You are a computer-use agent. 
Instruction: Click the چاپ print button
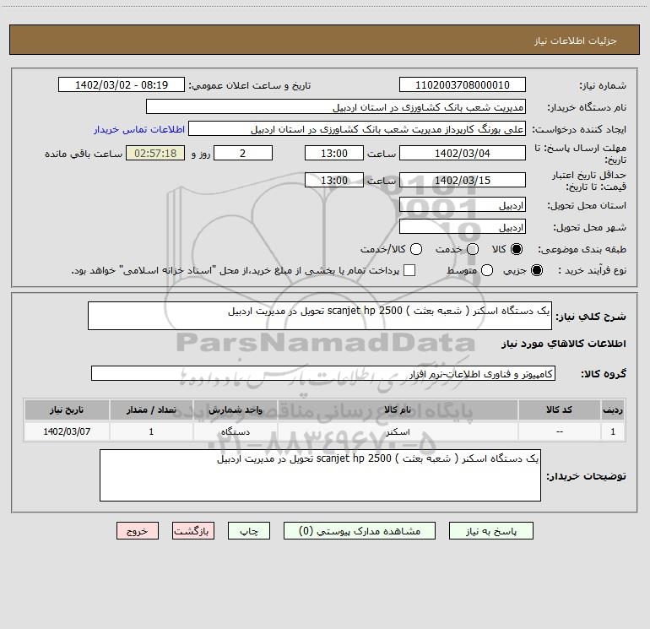click(249, 531)
